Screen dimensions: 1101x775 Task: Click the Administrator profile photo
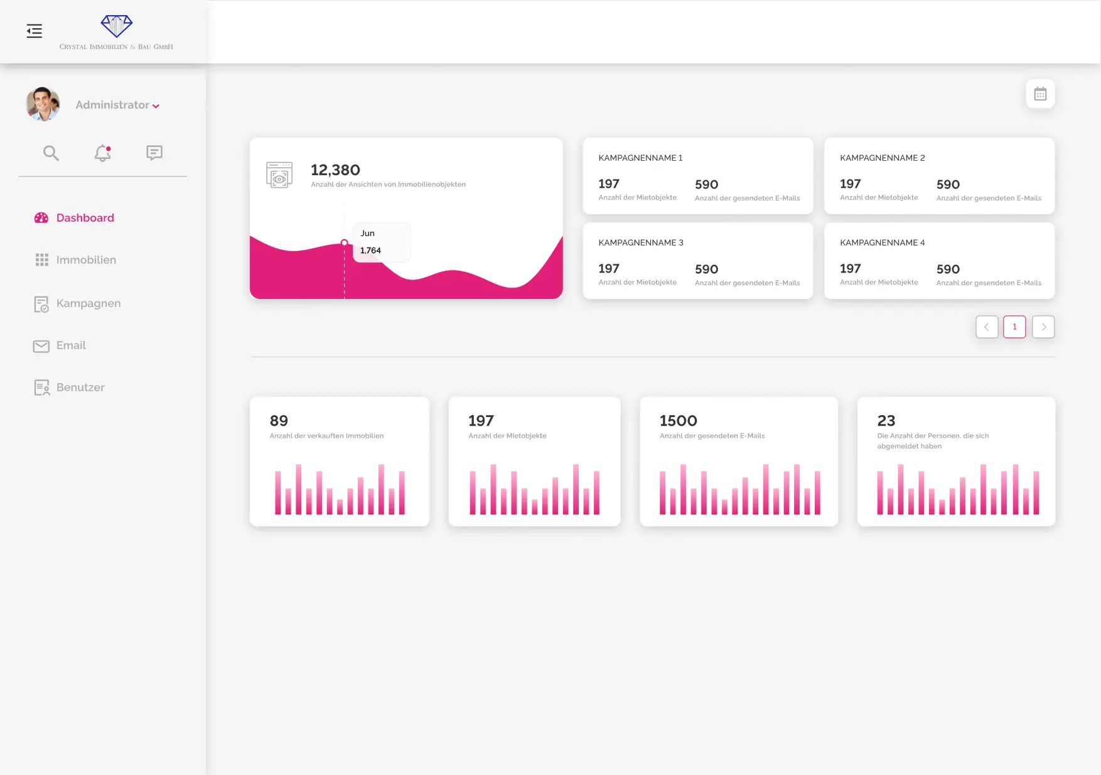43,104
